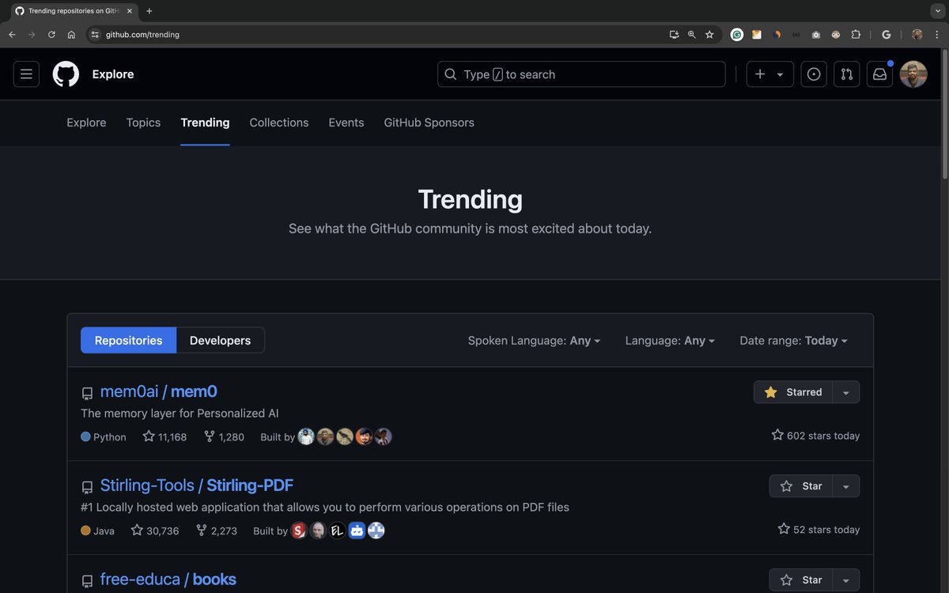Image resolution: width=949 pixels, height=593 pixels.
Task: Open free-educa / books repository
Action: pos(168,580)
